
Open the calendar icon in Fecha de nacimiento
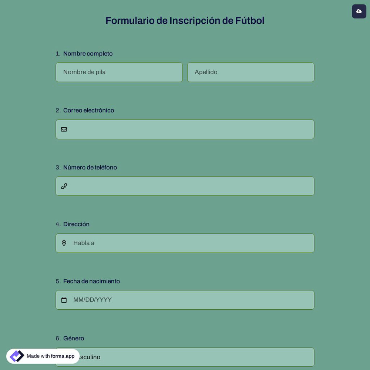point(64,299)
